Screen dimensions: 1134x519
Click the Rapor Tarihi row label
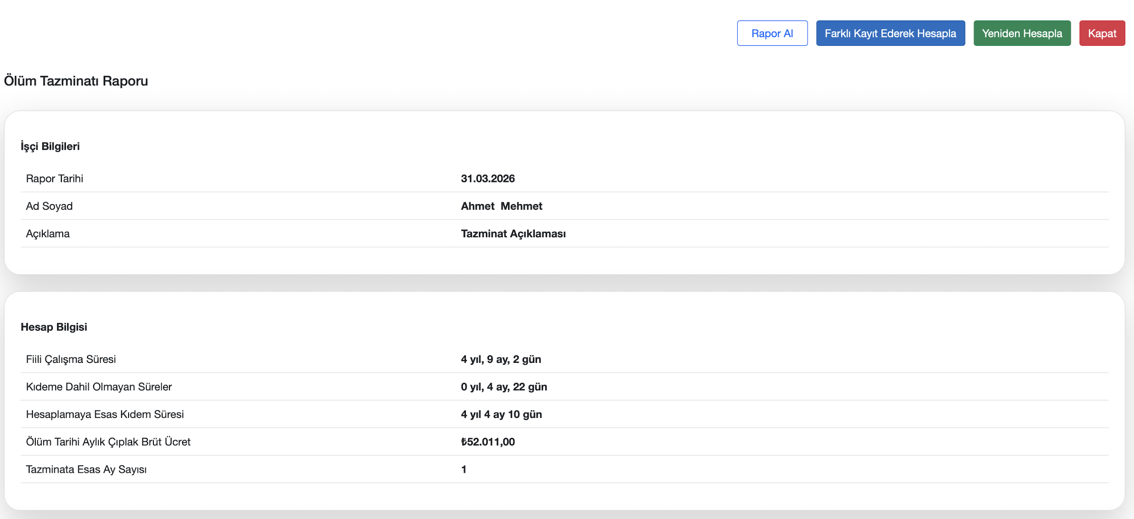pyautogui.click(x=54, y=178)
